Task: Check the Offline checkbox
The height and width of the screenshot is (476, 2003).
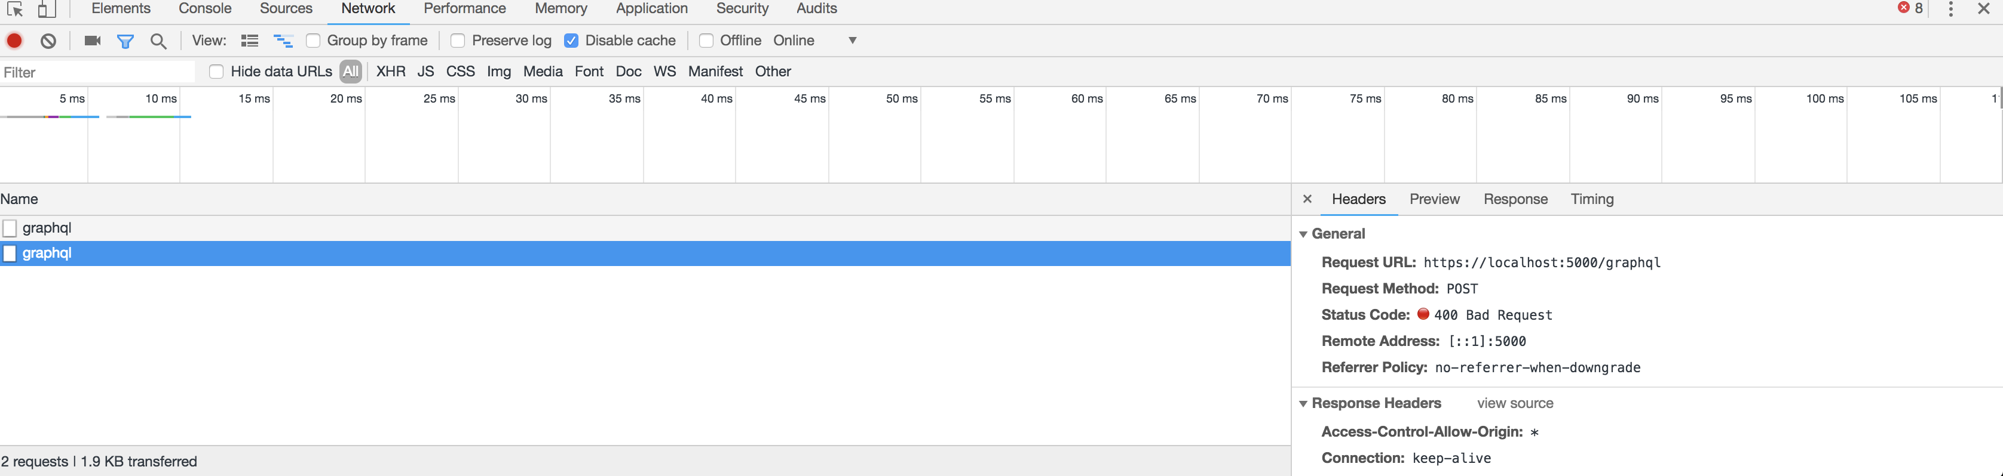Action: pyautogui.click(x=706, y=41)
